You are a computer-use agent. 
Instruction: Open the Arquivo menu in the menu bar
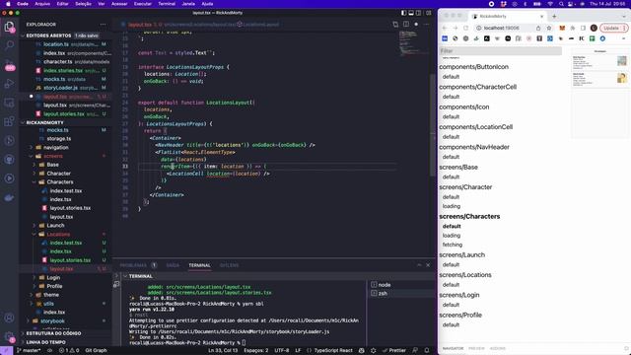42,4
